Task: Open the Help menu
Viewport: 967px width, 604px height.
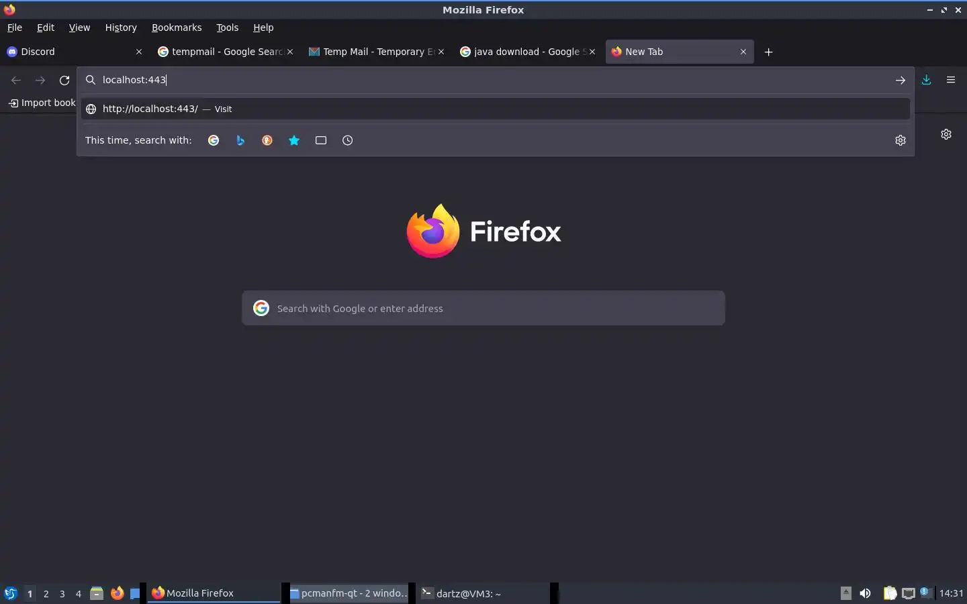Action: (x=263, y=28)
